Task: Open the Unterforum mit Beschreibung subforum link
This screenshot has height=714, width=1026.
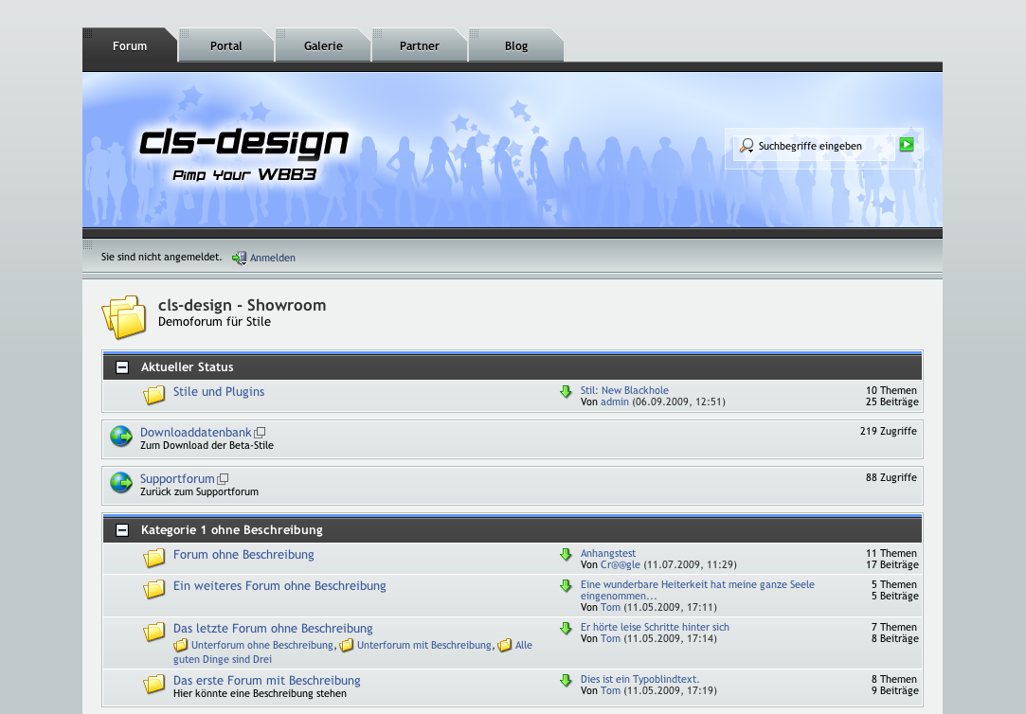Action: pos(423,645)
